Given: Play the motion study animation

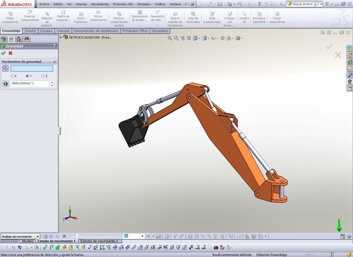Looking at the screenshot, I should click(58, 236).
